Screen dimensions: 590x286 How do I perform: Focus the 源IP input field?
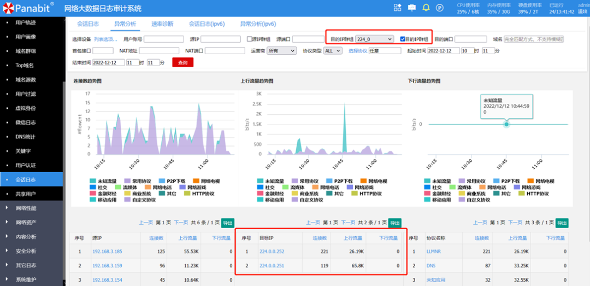[x=221, y=39]
